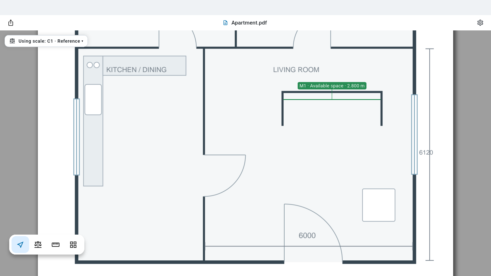The width and height of the screenshot is (491, 276).
Task: Click the balance icon in the scale selector
Action: 12,41
